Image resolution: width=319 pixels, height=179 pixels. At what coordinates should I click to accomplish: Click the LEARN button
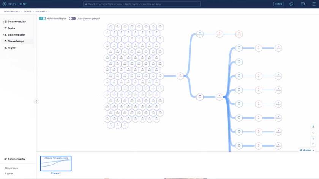click(278, 4)
